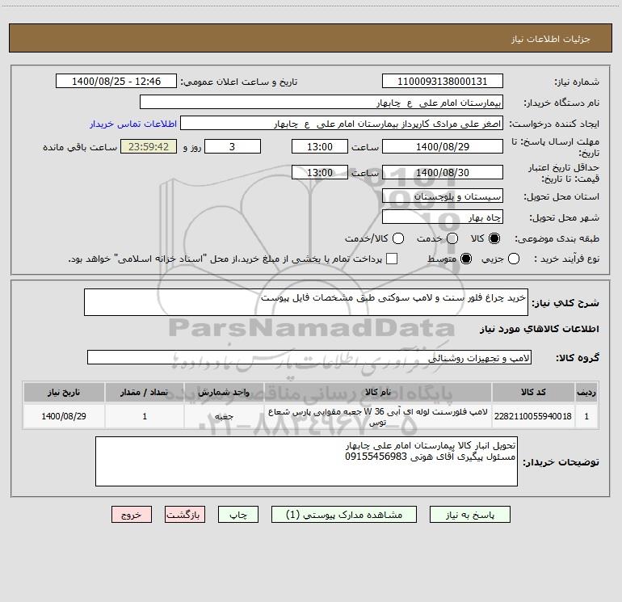Screen dimensions: 622x602
Task: Click price validity date 1400/08/30 field
Action: [x=443, y=172]
